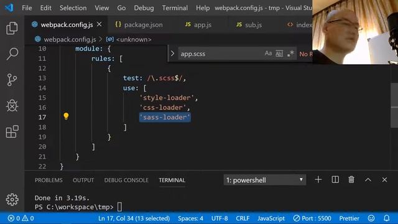Click line number 13 in gutter
The image size is (398, 224).
(42, 78)
